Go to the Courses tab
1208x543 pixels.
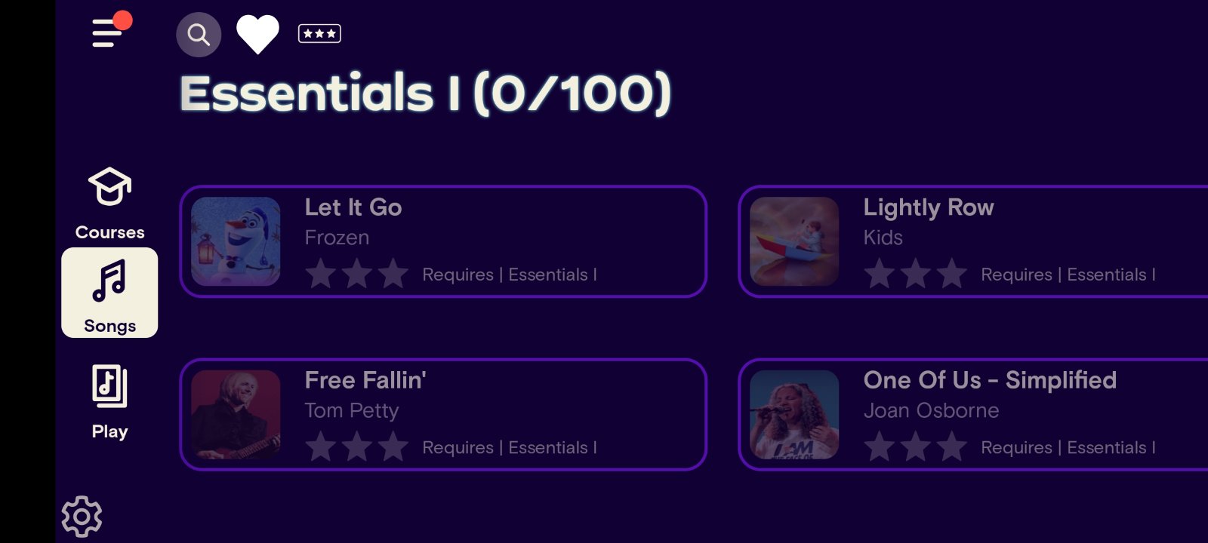109,202
